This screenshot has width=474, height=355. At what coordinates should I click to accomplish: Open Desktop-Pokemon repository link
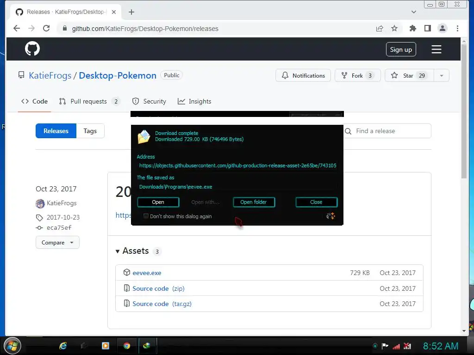(118, 75)
